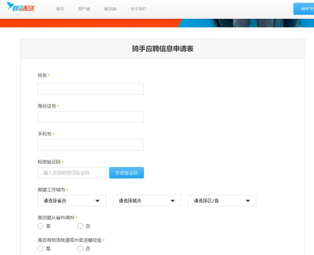Expand the 请选择城市 dropdown
The width and height of the screenshot is (314, 255).
click(147, 201)
